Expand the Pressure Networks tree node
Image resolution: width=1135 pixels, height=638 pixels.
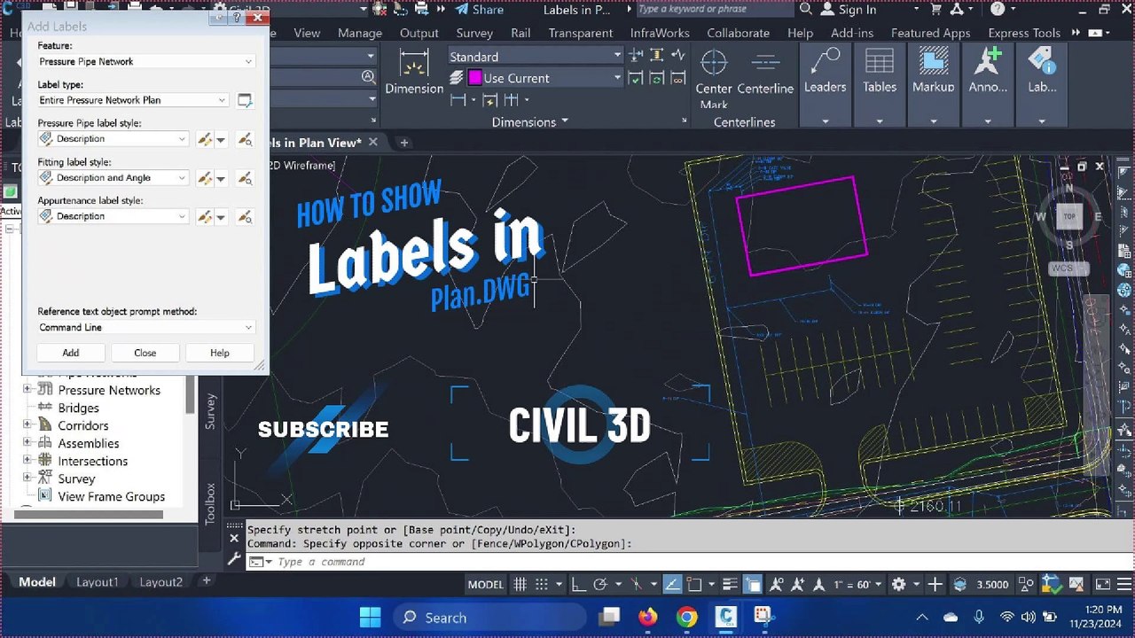[x=27, y=390]
